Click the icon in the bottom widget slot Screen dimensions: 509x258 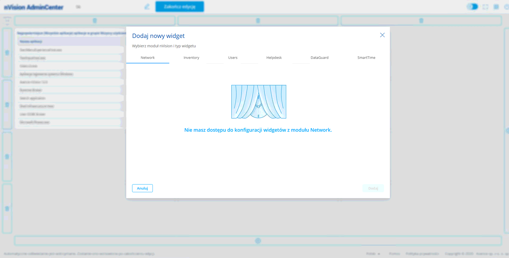coord(258,241)
